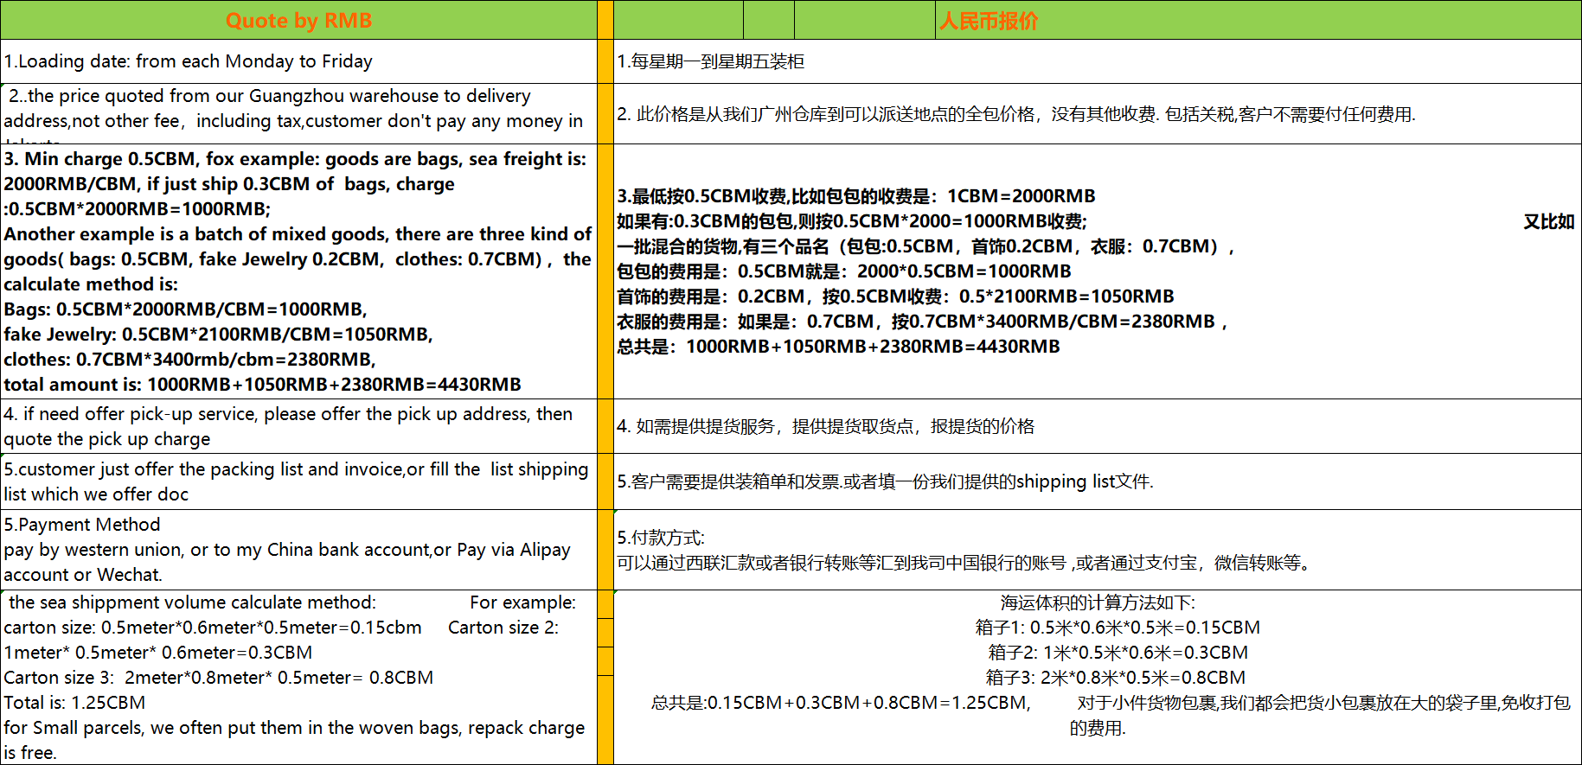
Task: Click the '如需提供提货服务' cell
Action: click(1098, 426)
